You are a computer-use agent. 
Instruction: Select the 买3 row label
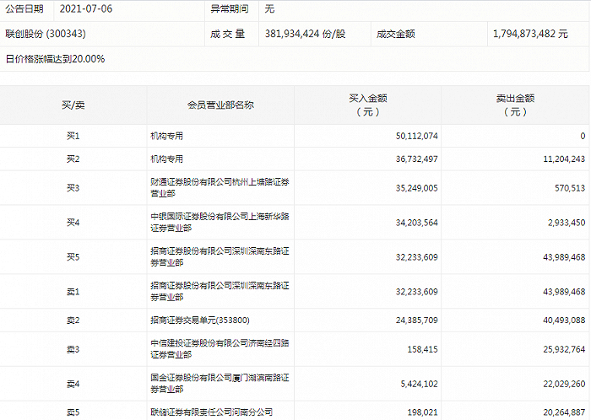(73, 188)
